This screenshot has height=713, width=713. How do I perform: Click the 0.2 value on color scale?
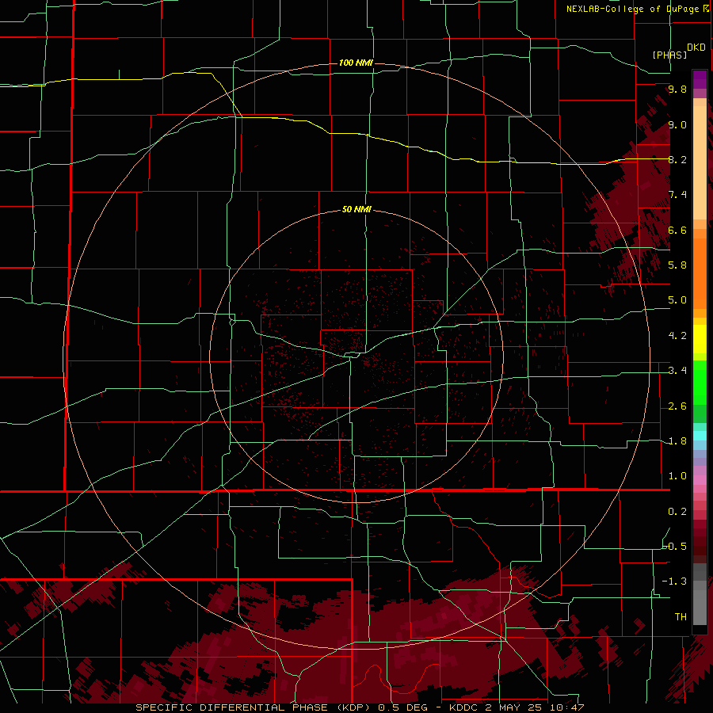pos(677,512)
